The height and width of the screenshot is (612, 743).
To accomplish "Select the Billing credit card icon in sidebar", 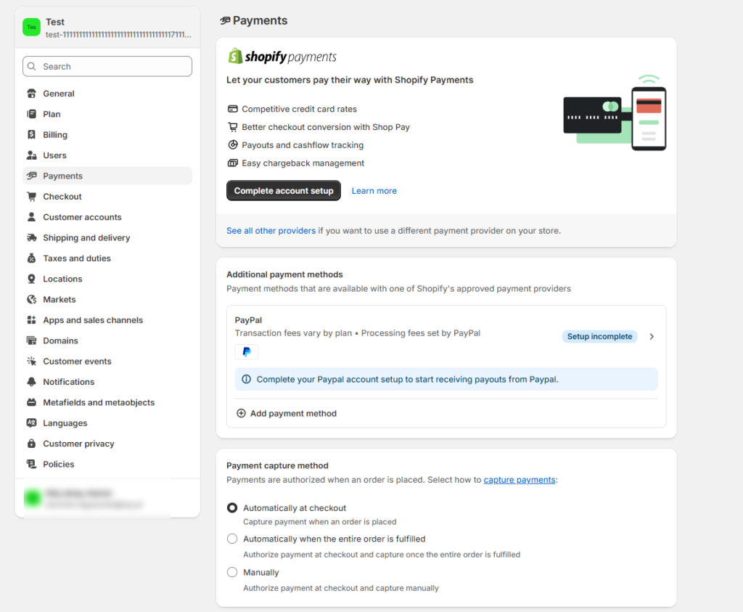I will pyautogui.click(x=30, y=134).
